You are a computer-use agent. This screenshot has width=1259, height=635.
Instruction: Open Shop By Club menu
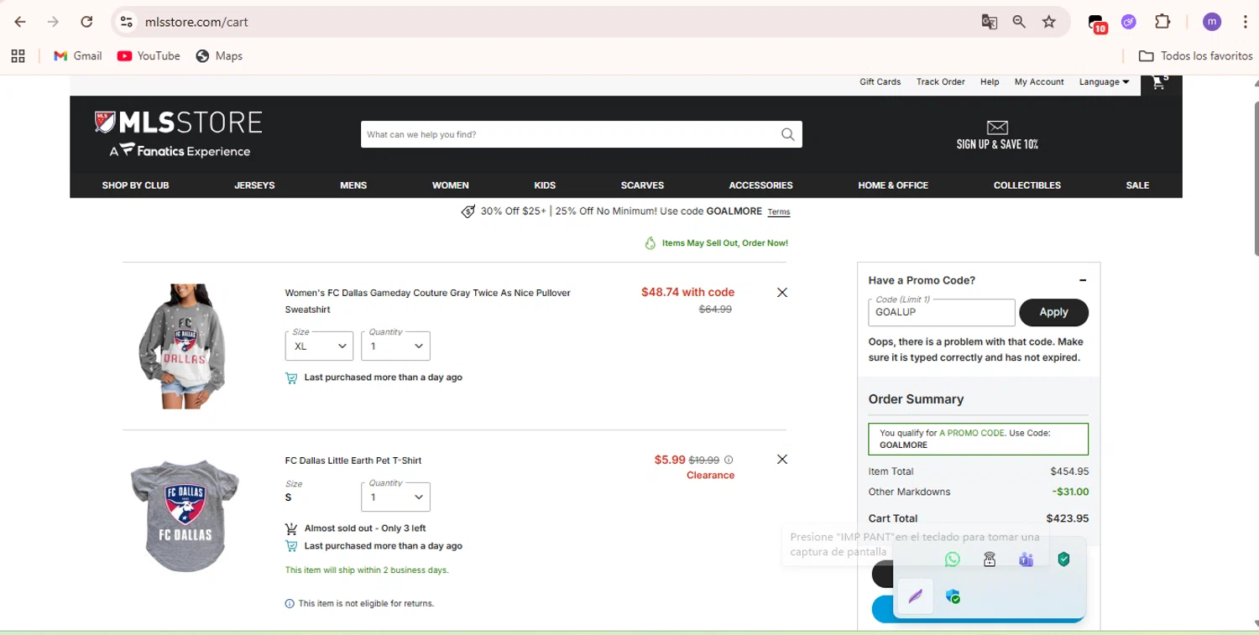pos(135,185)
